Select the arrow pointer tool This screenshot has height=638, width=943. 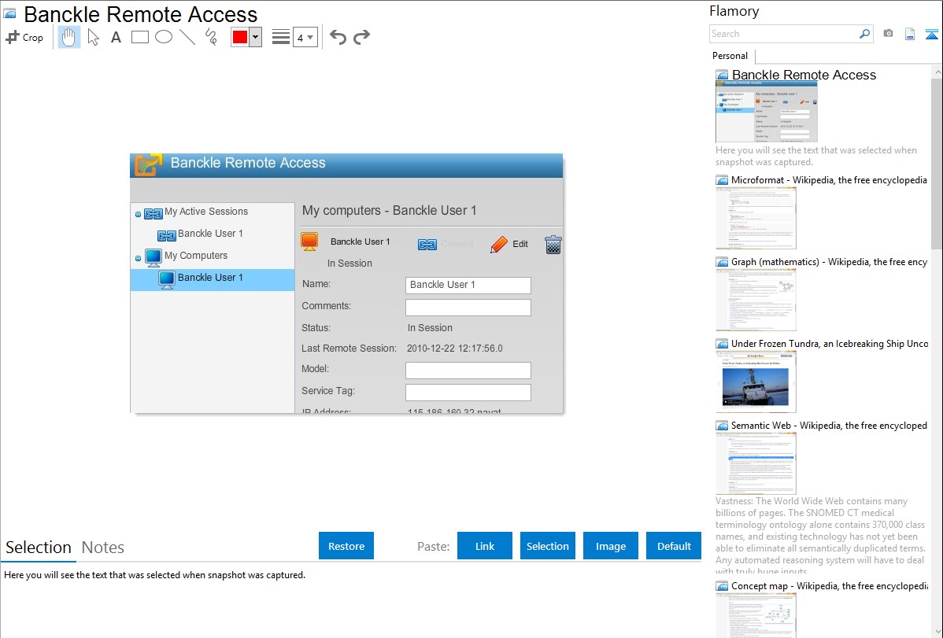pos(93,37)
